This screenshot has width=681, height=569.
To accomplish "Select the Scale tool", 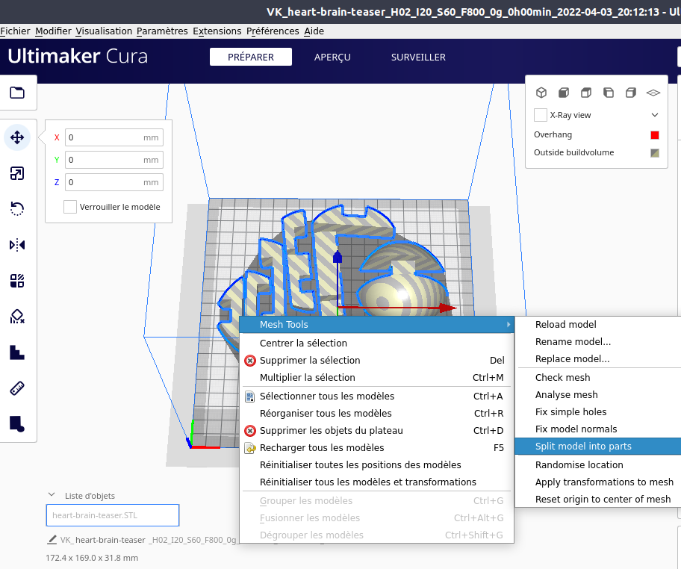I will point(17,173).
